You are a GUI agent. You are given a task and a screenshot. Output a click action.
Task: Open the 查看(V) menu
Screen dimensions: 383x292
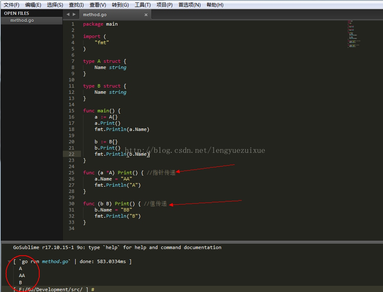point(98,5)
